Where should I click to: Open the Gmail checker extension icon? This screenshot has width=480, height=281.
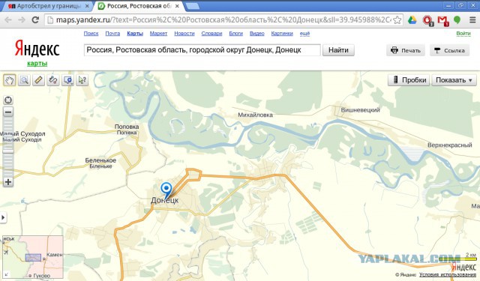tap(442, 20)
